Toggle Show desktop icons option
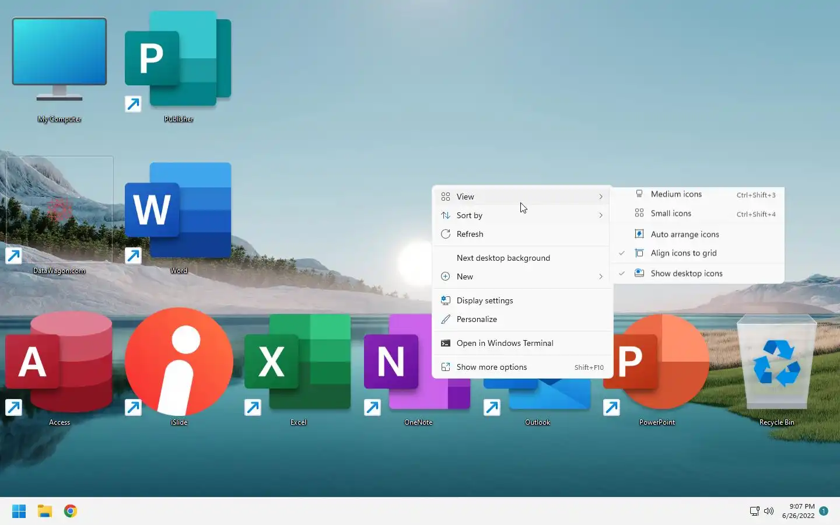840x525 pixels. [x=697, y=273]
